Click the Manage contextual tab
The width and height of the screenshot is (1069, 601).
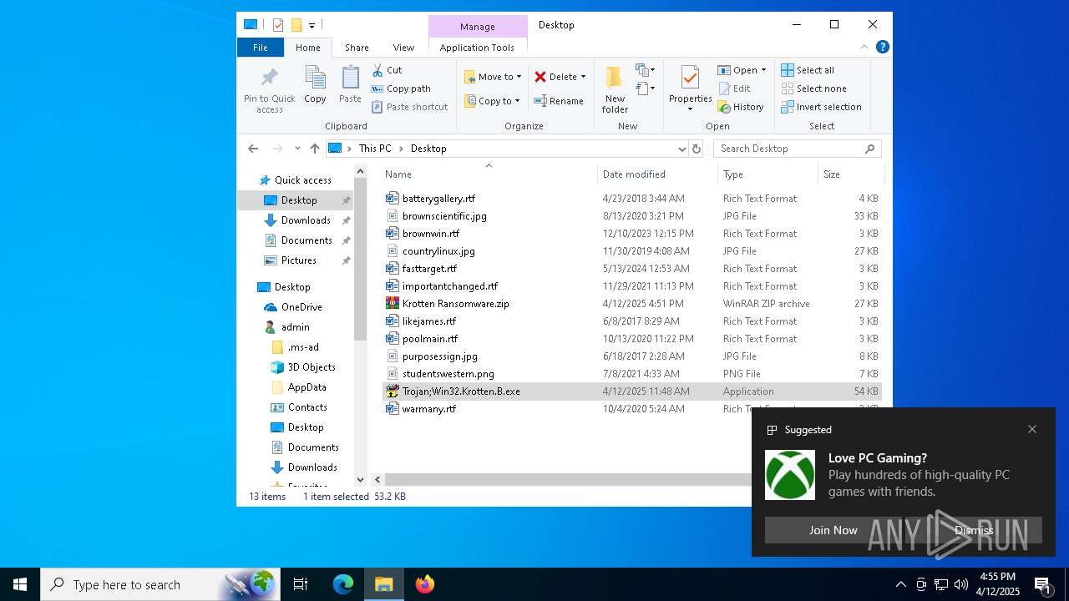[478, 27]
